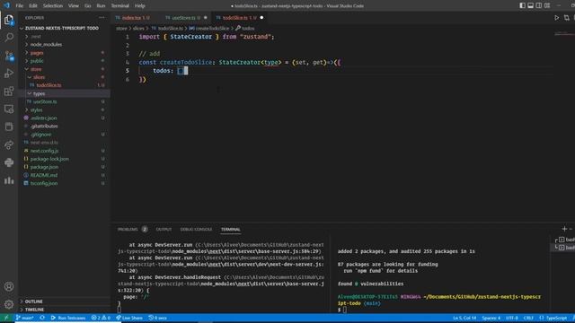The image size is (575, 323).
Task: Open the Accounts icon in activity bar
Action: coord(9,286)
